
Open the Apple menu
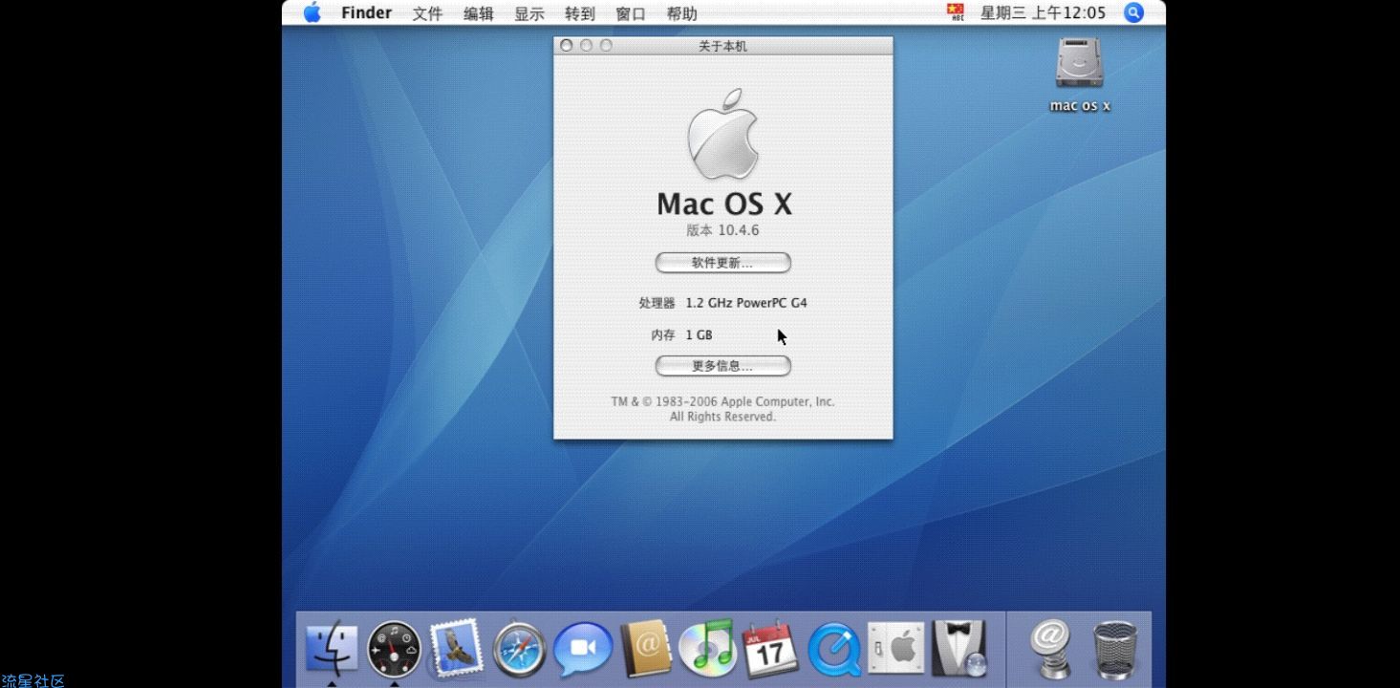point(312,12)
